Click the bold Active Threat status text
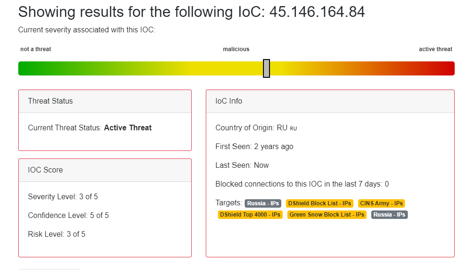Viewport: 465px width, 270px height. pyautogui.click(x=128, y=128)
